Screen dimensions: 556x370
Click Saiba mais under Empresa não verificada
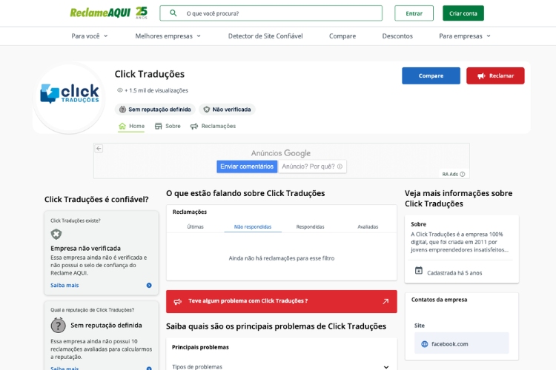[x=64, y=286]
